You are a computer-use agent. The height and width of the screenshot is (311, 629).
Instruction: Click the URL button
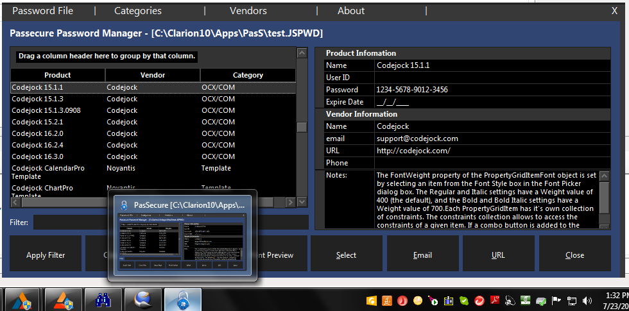click(498, 255)
